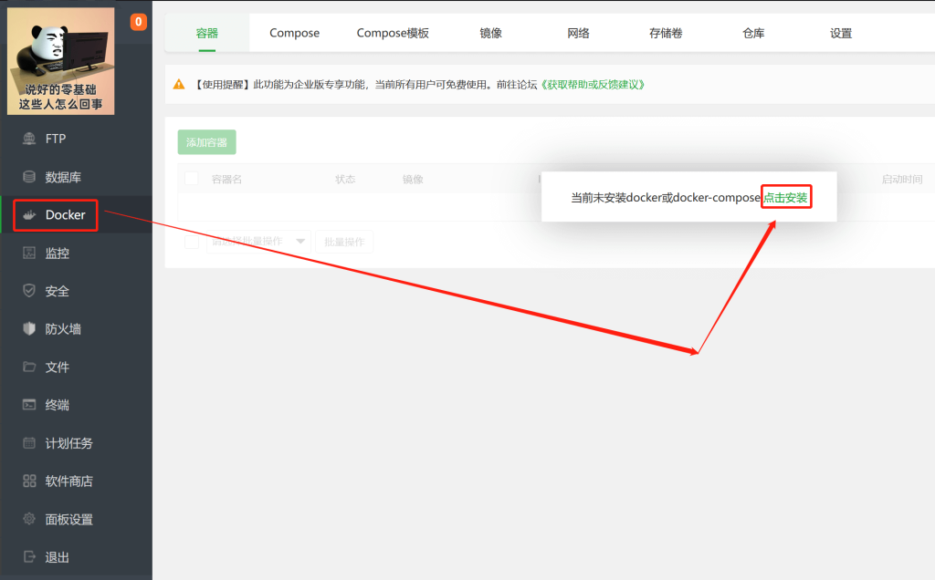This screenshot has width=935, height=580.
Task: Click the 添加容器 add container button
Action: tap(207, 142)
